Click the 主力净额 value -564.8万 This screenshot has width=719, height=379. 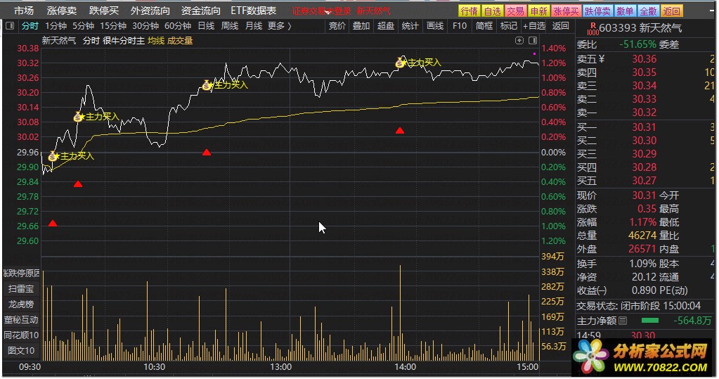[692, 321]
